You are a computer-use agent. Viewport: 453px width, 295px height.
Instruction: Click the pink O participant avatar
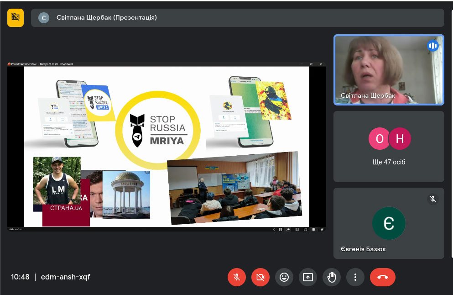pyautogui.click(x=380, y=138)
